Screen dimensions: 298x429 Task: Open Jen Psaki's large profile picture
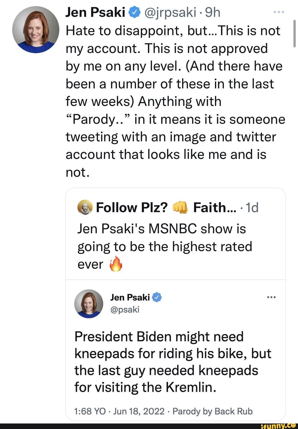36,30
